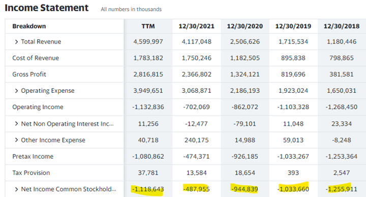Select the 12/30/2020 column header
Image resolution: width=366 pixels, height=197 pixels.
245,26
